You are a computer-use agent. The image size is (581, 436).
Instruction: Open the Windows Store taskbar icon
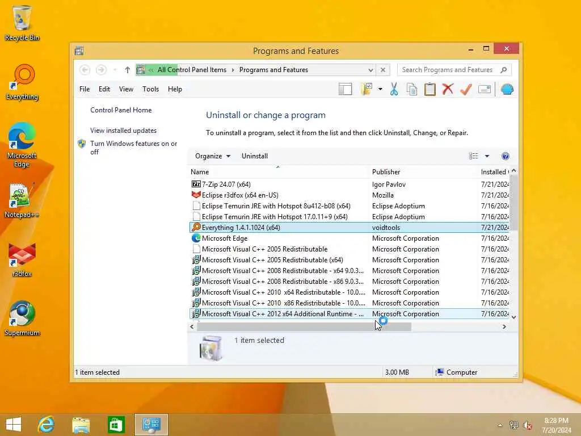click(x=116, y=425)
